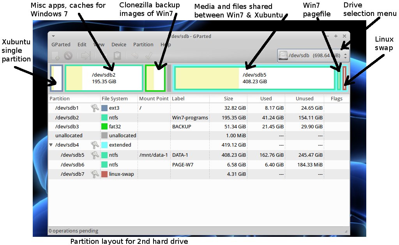Image resolution: width=399 pixels, height=245 pixels.
Task: Click the fat32 green color swatch
Action: [104, 126]
